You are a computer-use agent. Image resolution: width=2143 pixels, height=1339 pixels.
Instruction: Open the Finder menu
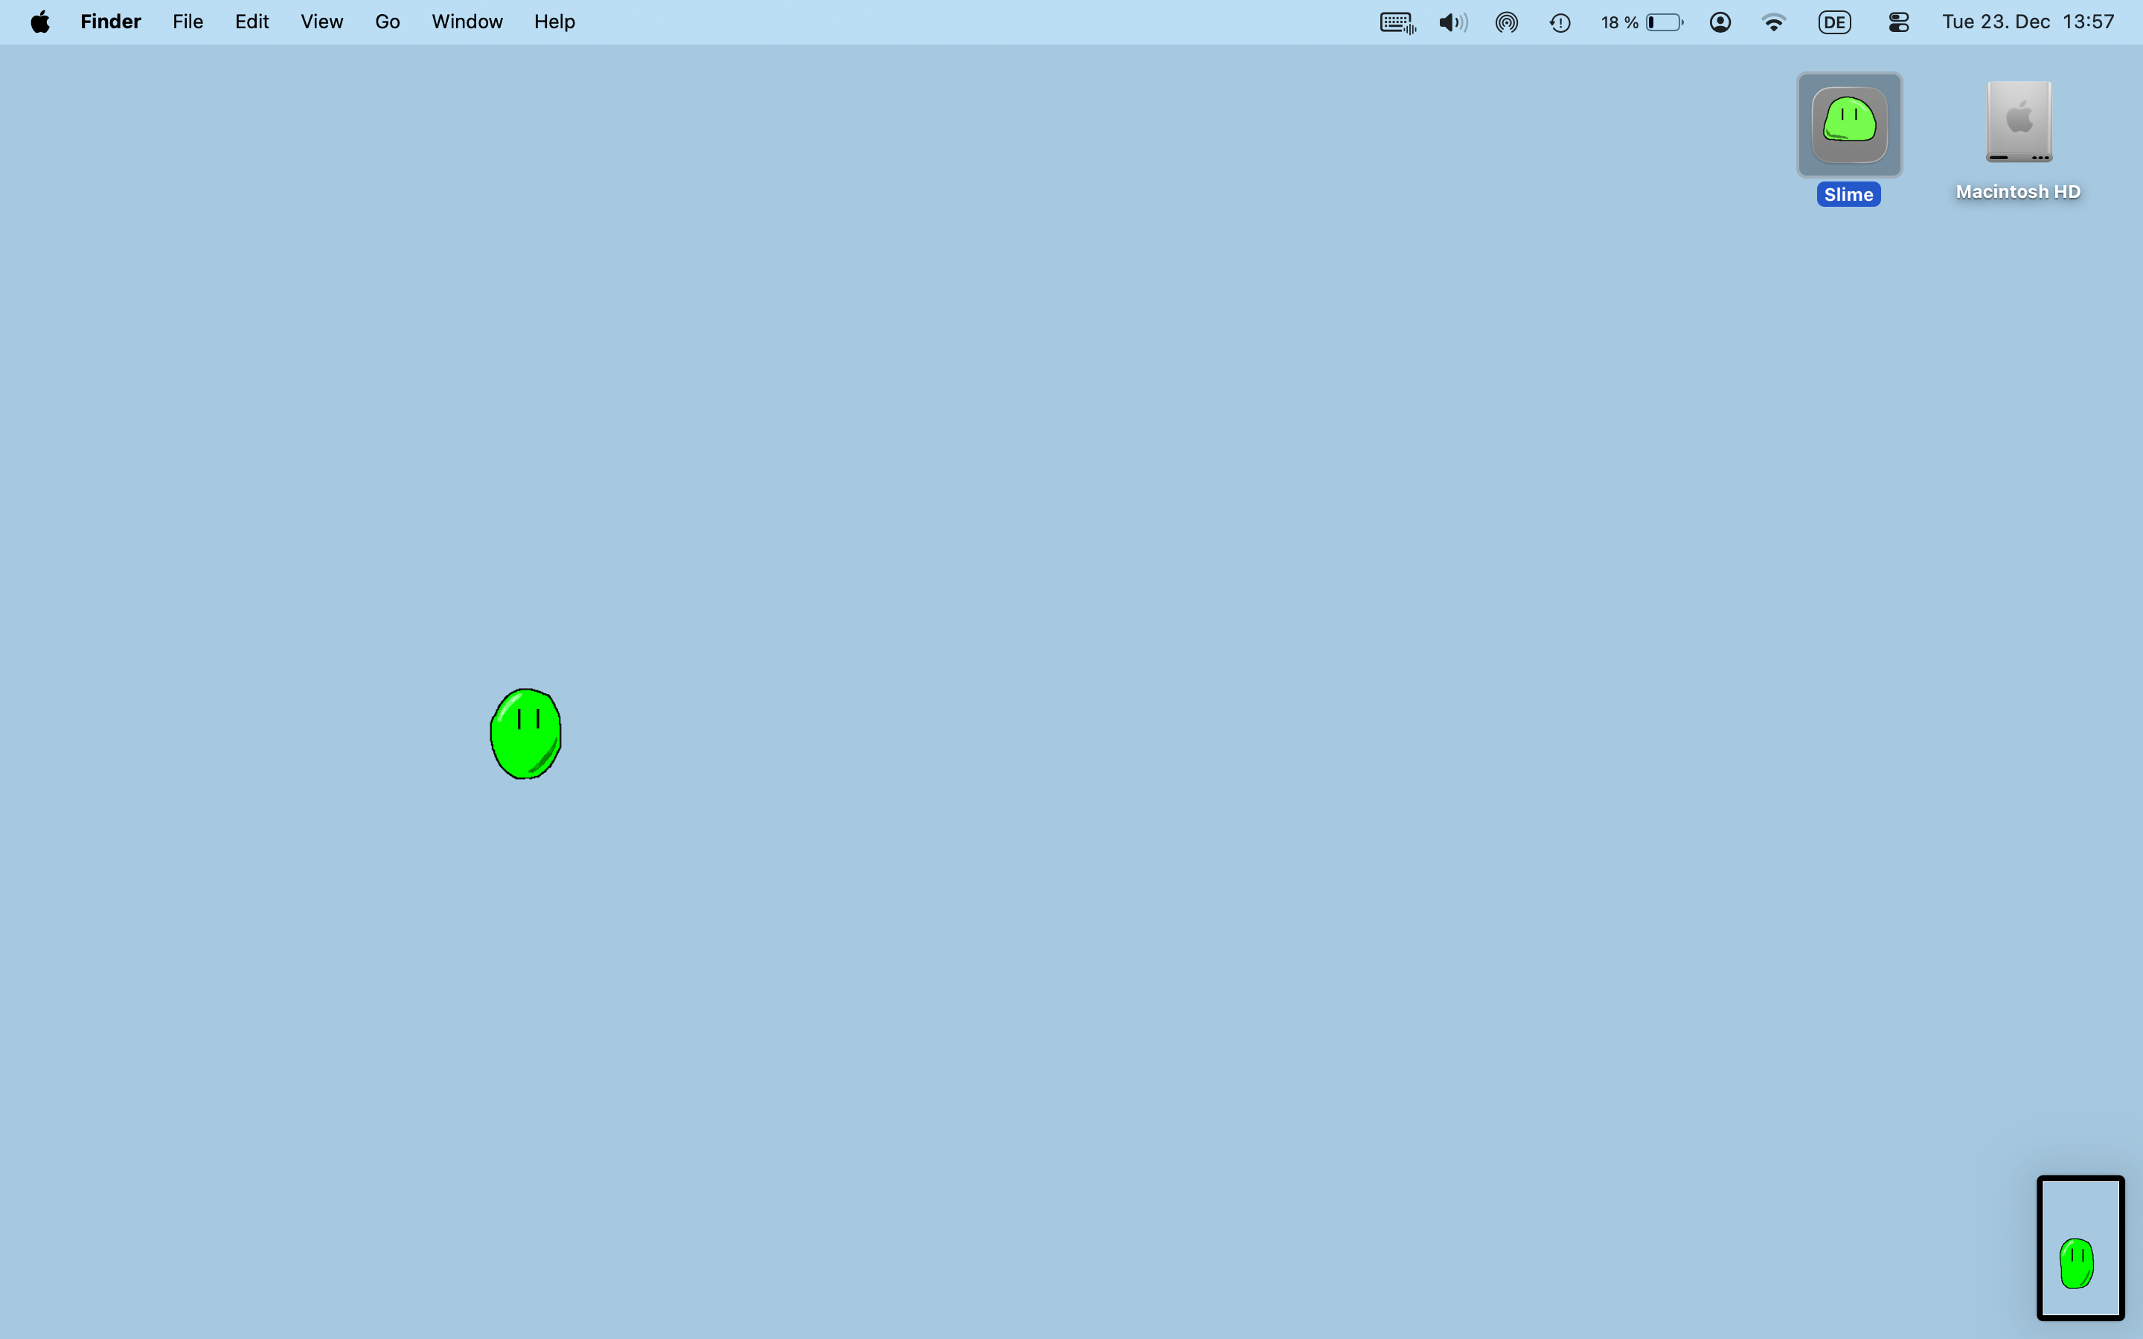click(111, 22)
